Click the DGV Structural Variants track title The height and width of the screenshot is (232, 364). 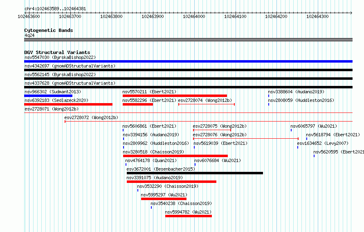click(x=57, y=52)
